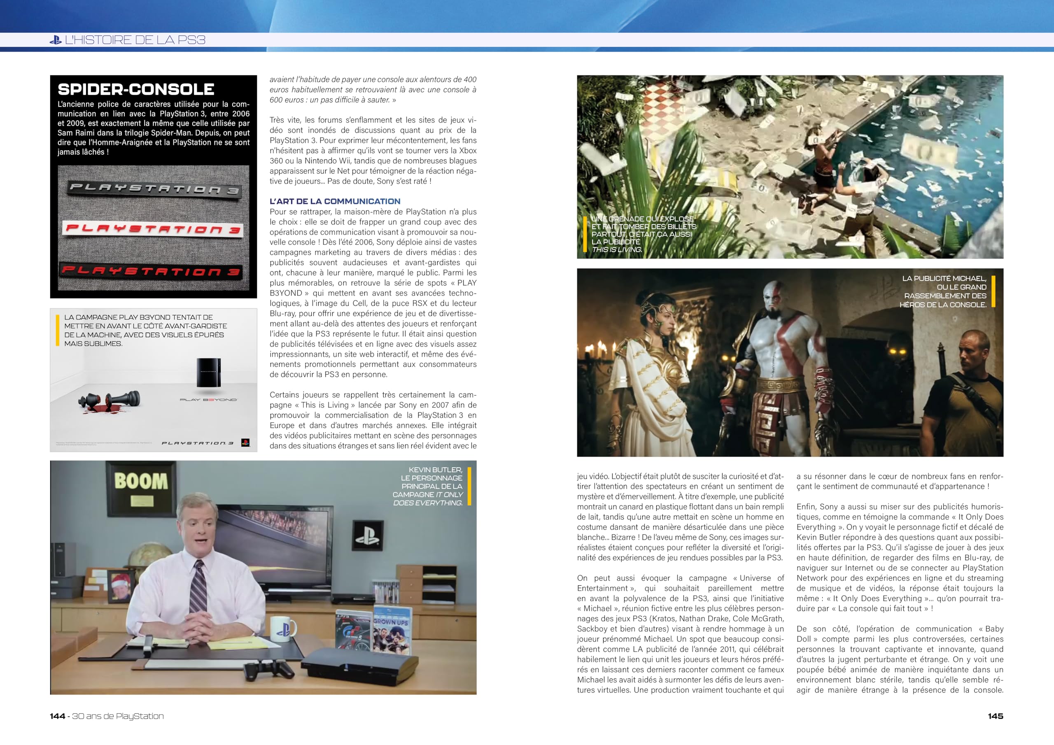Click the paragraph starting "a su résonner dans le cœur"
1054x745 pixels.
(x=900, y=481)
